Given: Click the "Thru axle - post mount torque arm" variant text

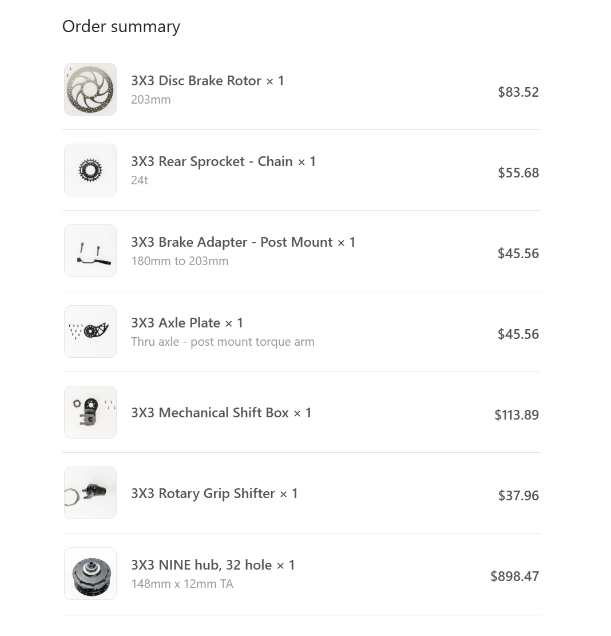Looking at the screenshot, I should 223,342.
